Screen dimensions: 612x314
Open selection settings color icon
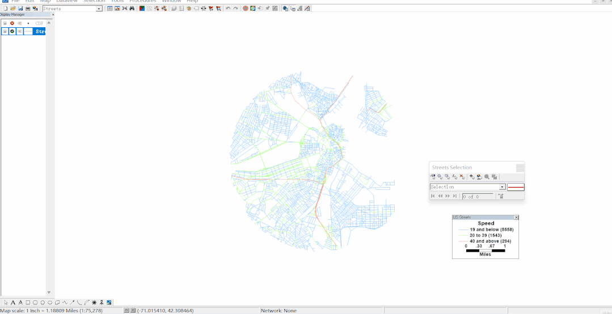tap(480, 177)
